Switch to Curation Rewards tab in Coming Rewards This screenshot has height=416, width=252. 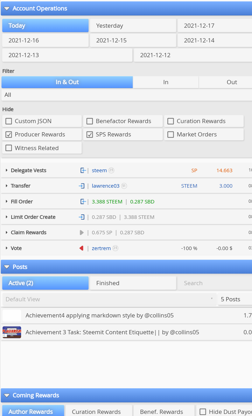click(x=99, y=411)
